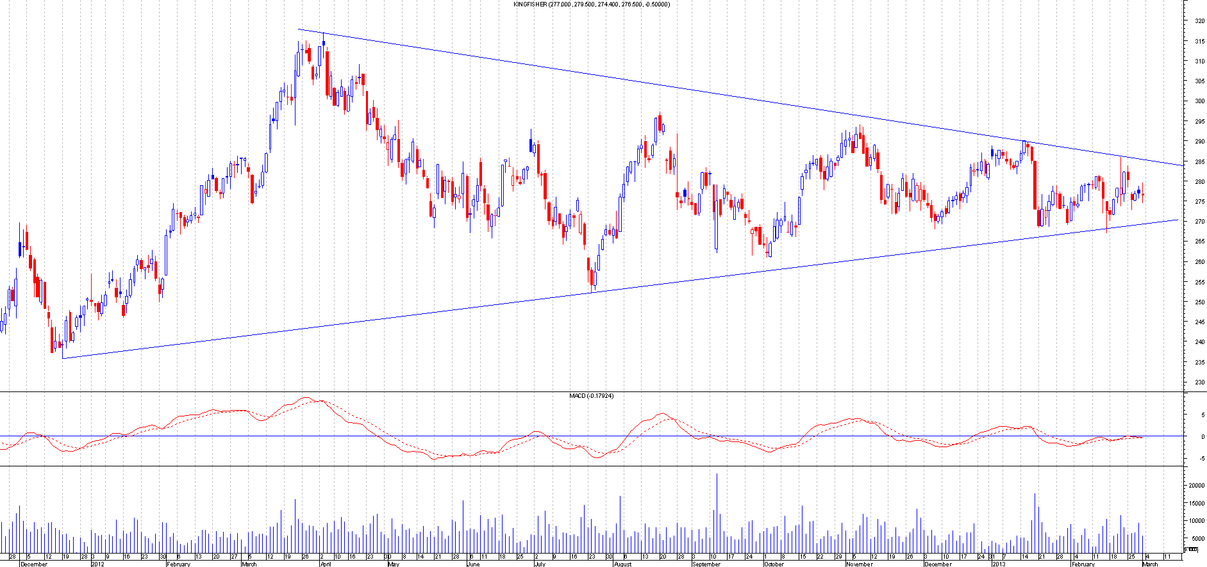Click the 2012 year label on the date axis
The height and width of the screenshot is (567, 1207).
[x=97, y=564]
